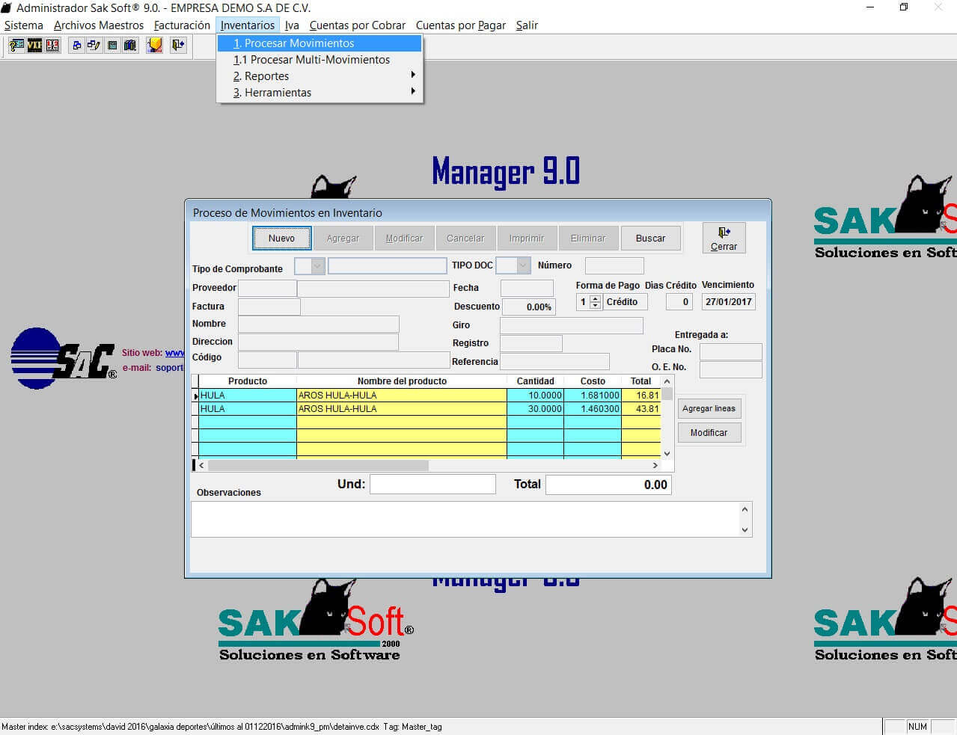Open the Cuentas por Pagar menu
The height and width of the screenshot is (735, 957).
click(461, 25)
